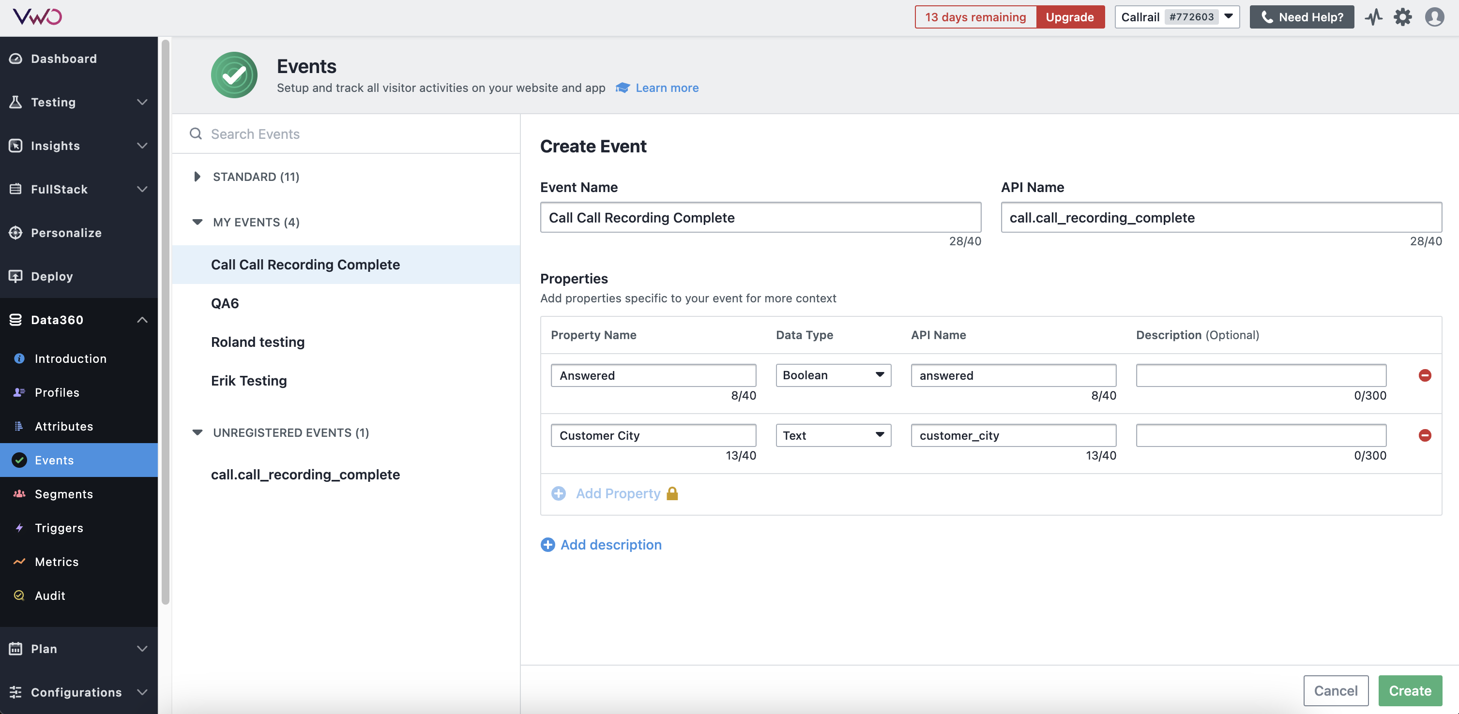Open the Boolean data type dropdown
The width and height of the screenshot is (1459, 714).
(x=833, y=375)
